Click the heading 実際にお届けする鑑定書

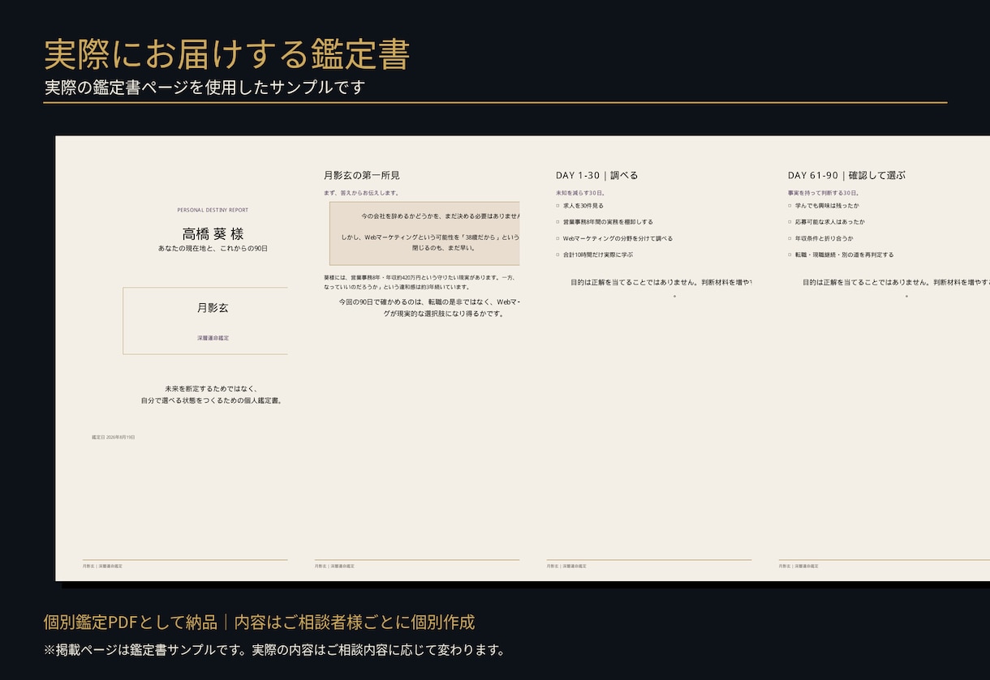point(226,54)
